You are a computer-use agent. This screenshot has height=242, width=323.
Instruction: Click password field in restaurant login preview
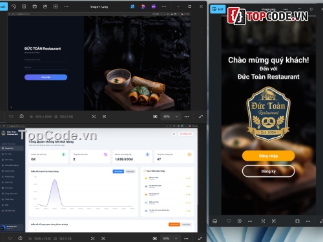point(46,67)
